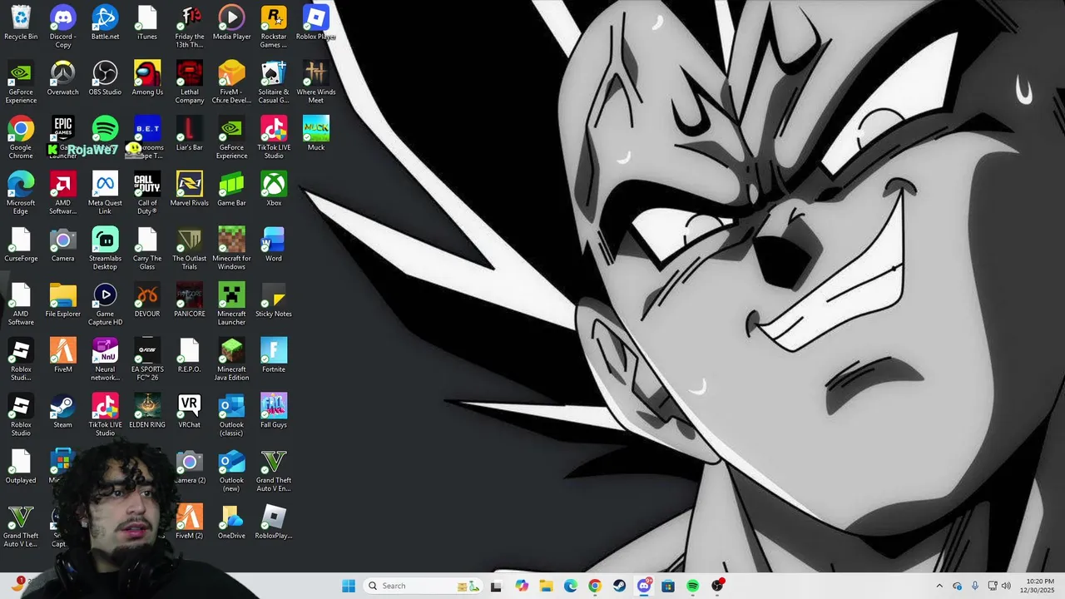Launch Liar's Bar desktop shortcut
The width and height of the screenshot is (1065, 599).
point(190,133)
